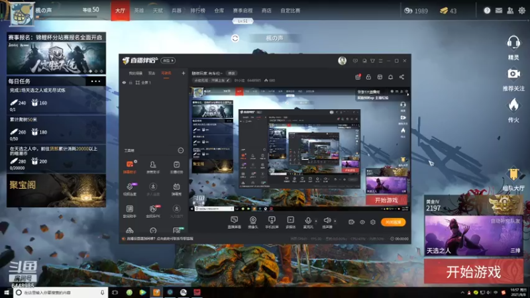Viewport: 530px width, 298px height.
Task: Open streaming app settings gear
Action: point(373,222)
